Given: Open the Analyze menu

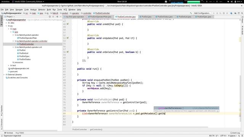Looking at the screenshot, I should coord(33,10).
